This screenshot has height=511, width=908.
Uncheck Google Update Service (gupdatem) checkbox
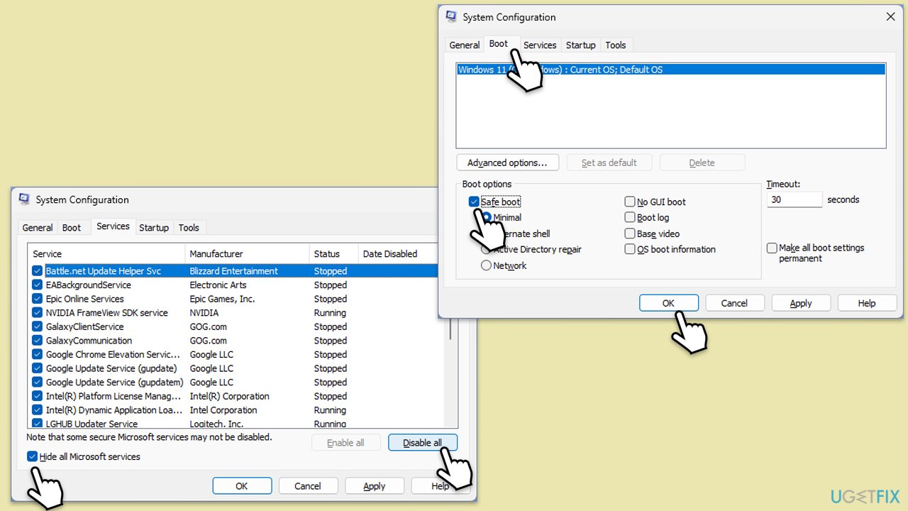[x=37, y=382]
